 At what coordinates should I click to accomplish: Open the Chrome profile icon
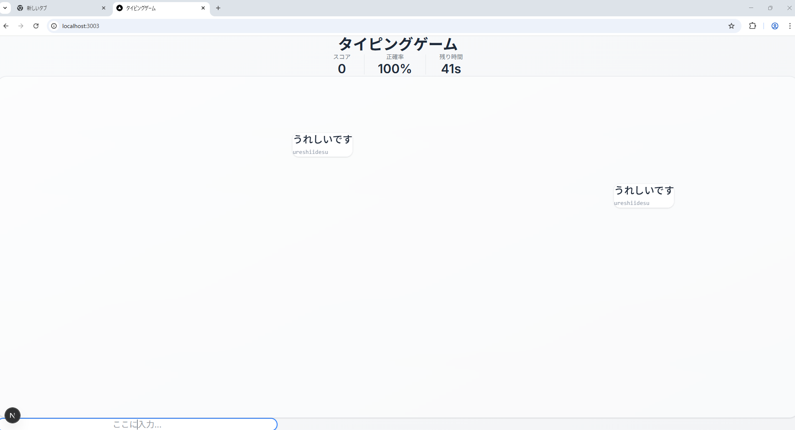[x=775, y=26]
